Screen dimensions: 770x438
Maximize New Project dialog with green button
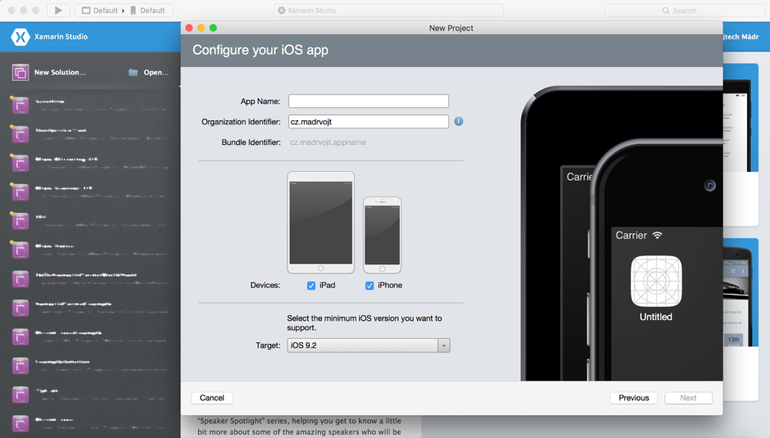(213, 28)
